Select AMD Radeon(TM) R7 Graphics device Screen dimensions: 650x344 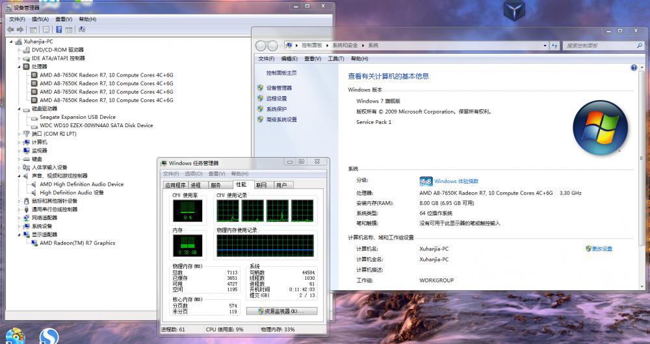[x=77, y=243]
